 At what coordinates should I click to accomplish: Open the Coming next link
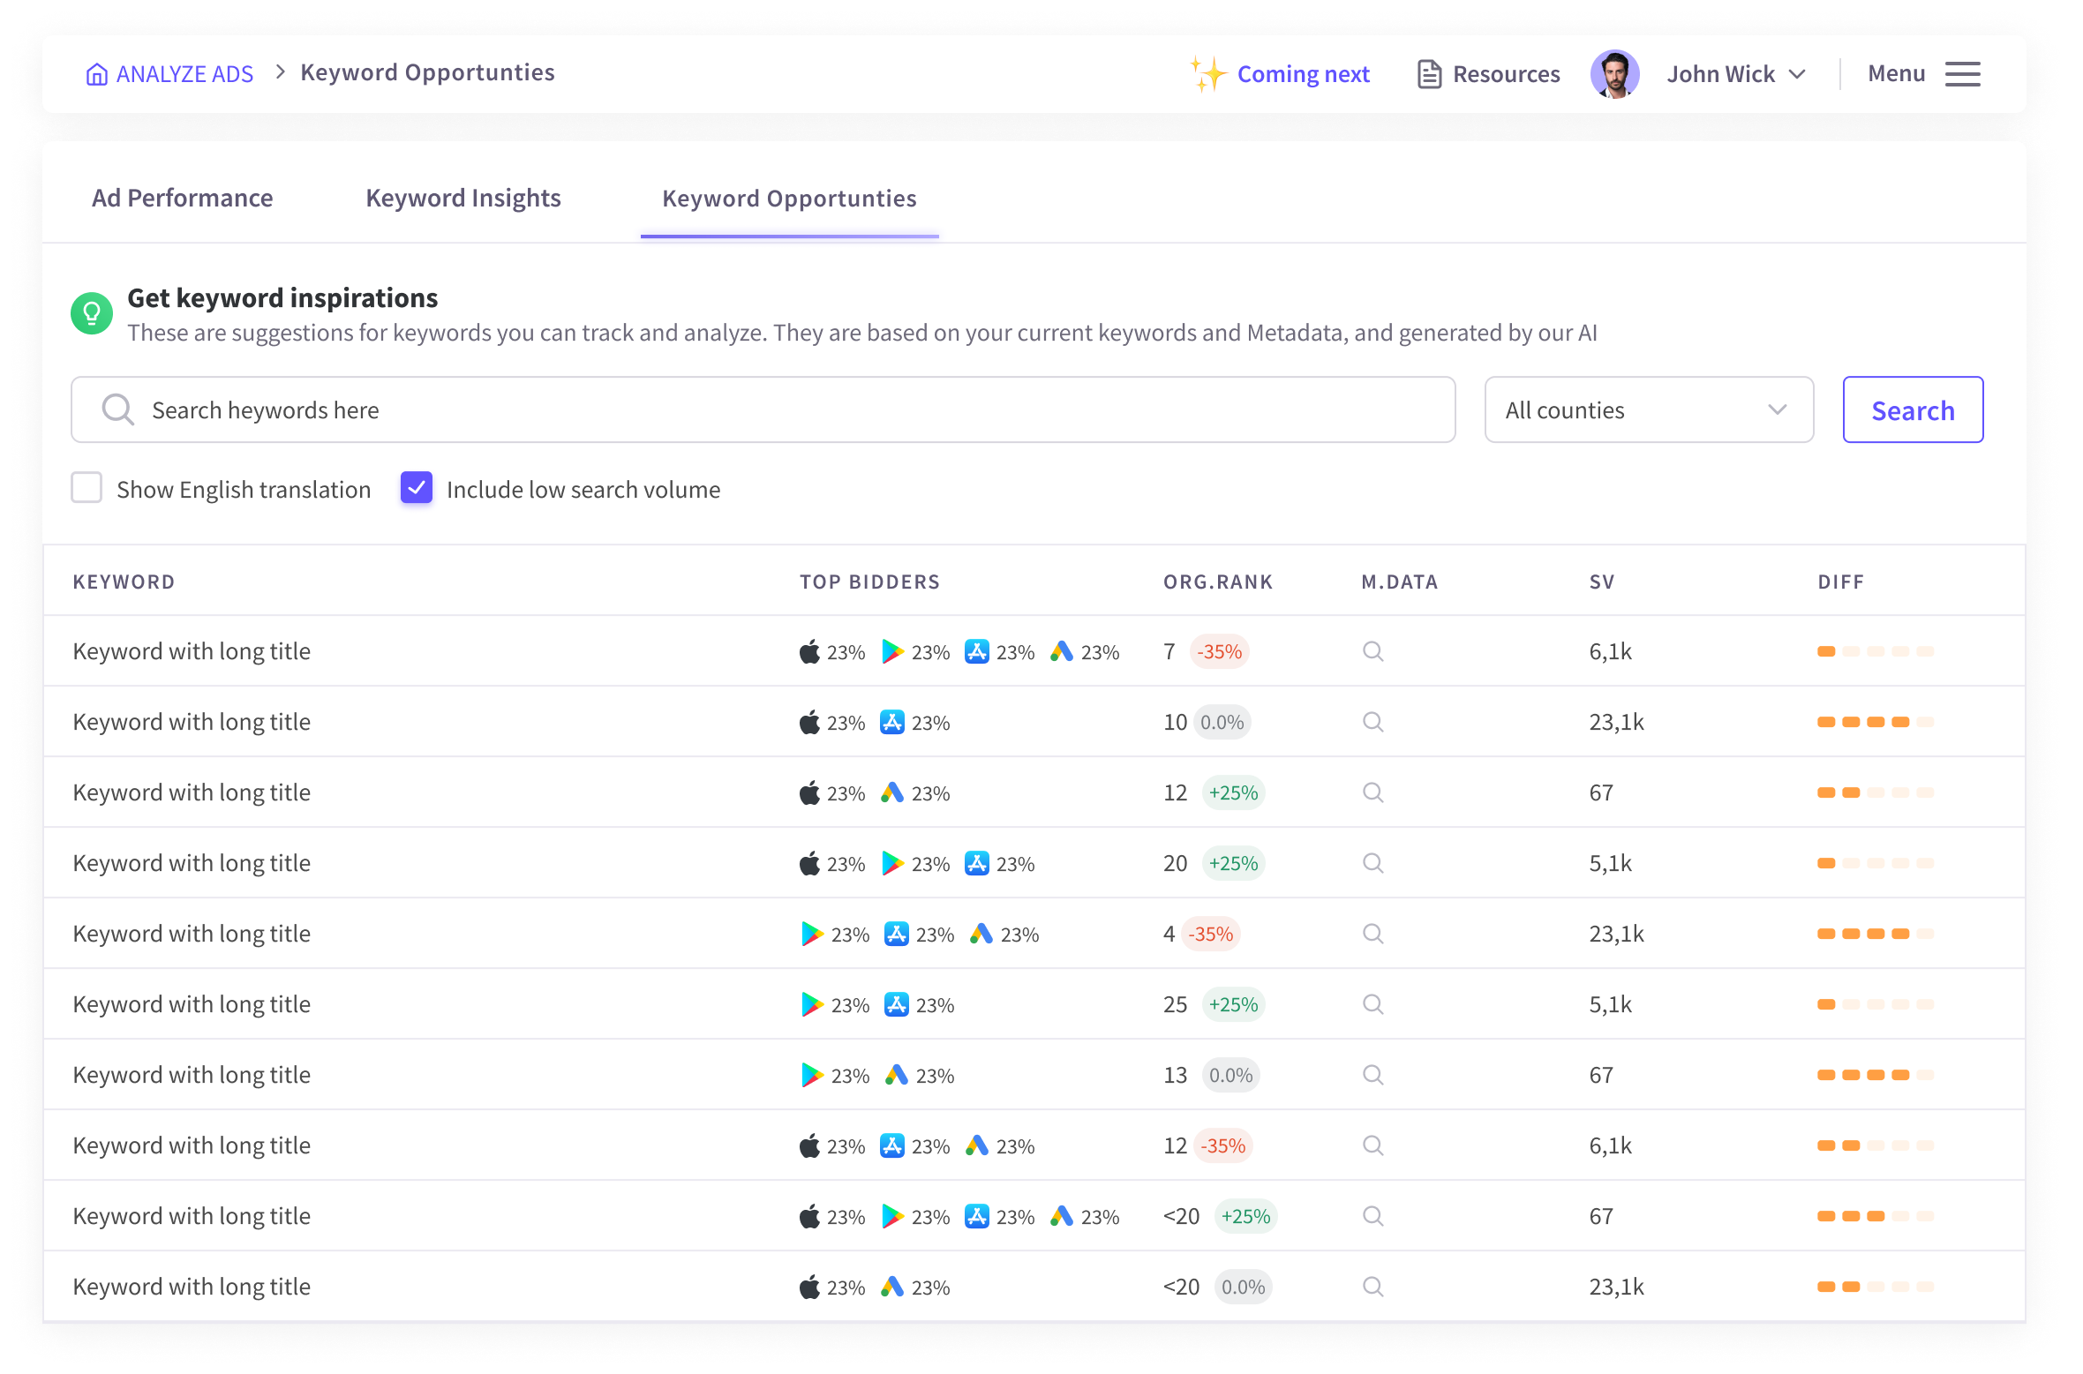1303,74
